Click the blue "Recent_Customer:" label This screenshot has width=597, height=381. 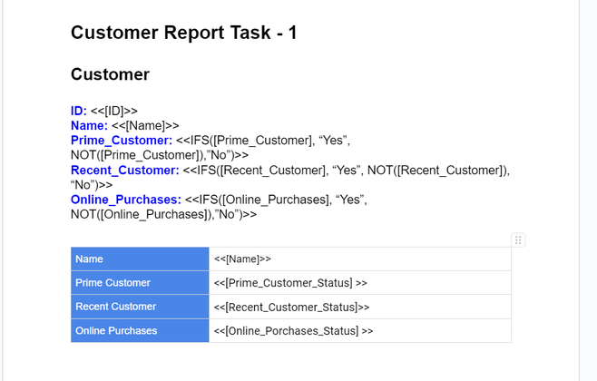coord(125,171)
